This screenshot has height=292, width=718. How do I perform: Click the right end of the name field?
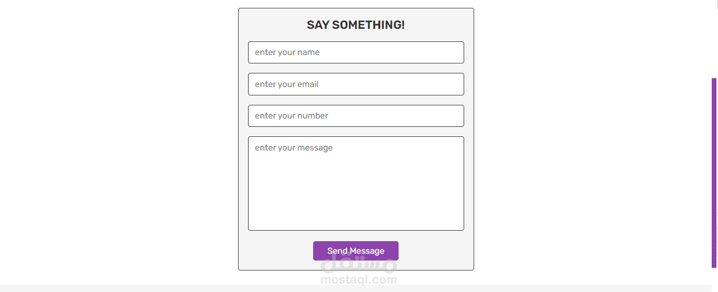(451, 52)
